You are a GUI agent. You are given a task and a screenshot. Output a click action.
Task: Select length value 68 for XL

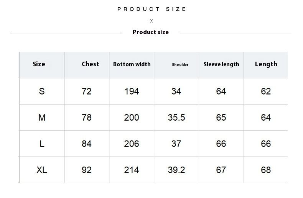coord(266,170)
